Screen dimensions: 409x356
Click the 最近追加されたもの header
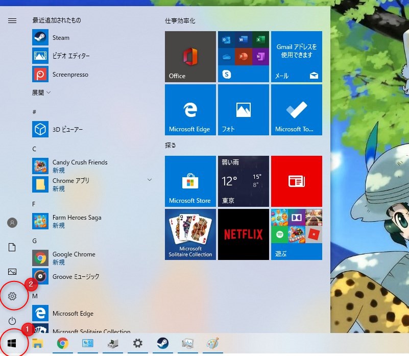(57, 20)
